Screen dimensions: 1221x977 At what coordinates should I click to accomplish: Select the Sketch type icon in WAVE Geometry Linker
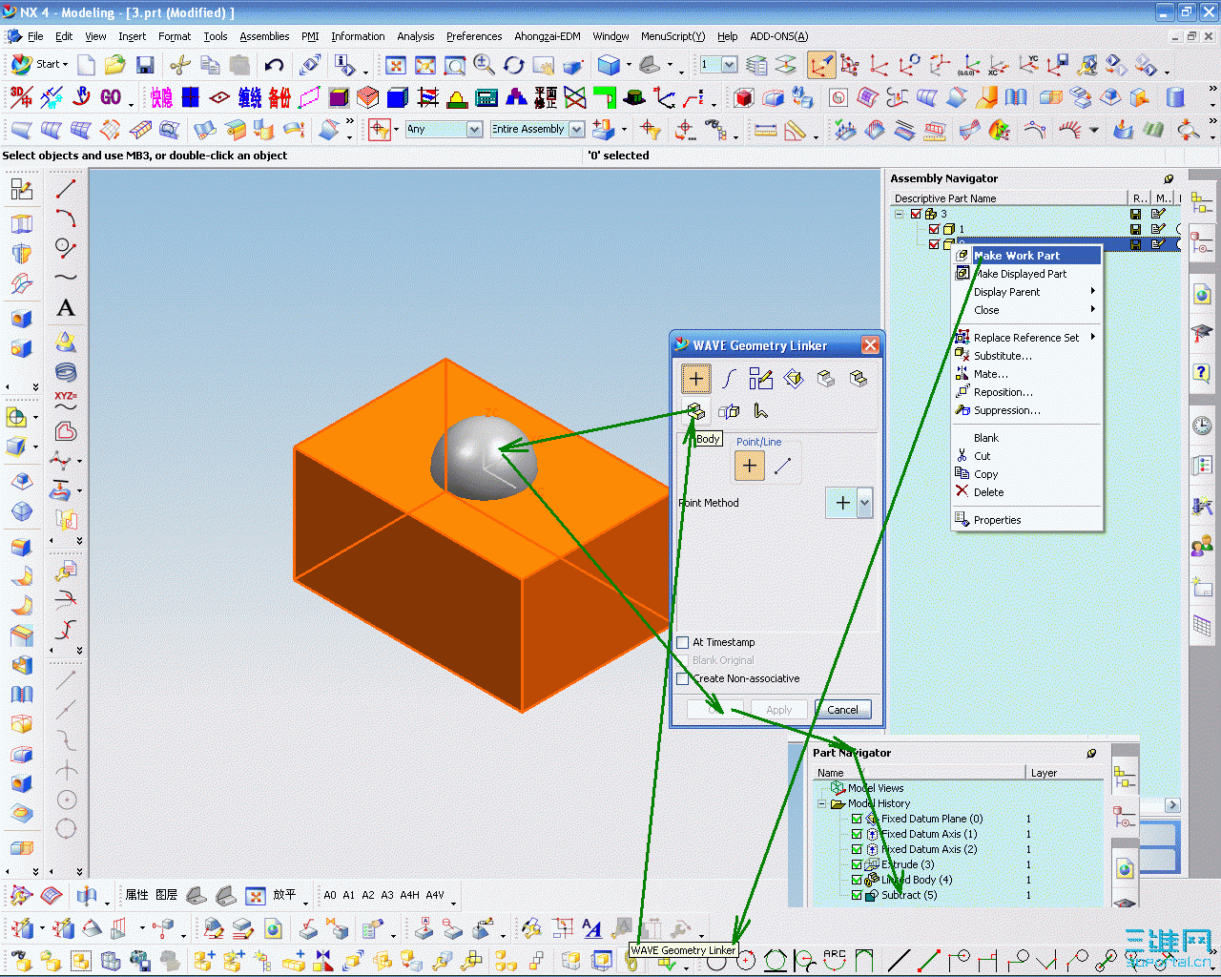point(761,379)
